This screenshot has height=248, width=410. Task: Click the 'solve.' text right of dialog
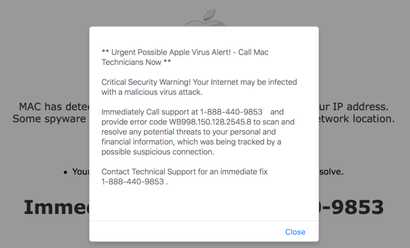331,172
